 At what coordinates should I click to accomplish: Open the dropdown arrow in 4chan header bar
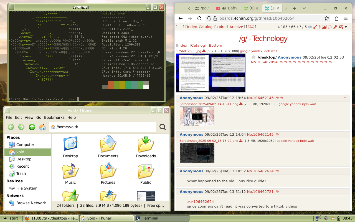click(x=346, y=27)
